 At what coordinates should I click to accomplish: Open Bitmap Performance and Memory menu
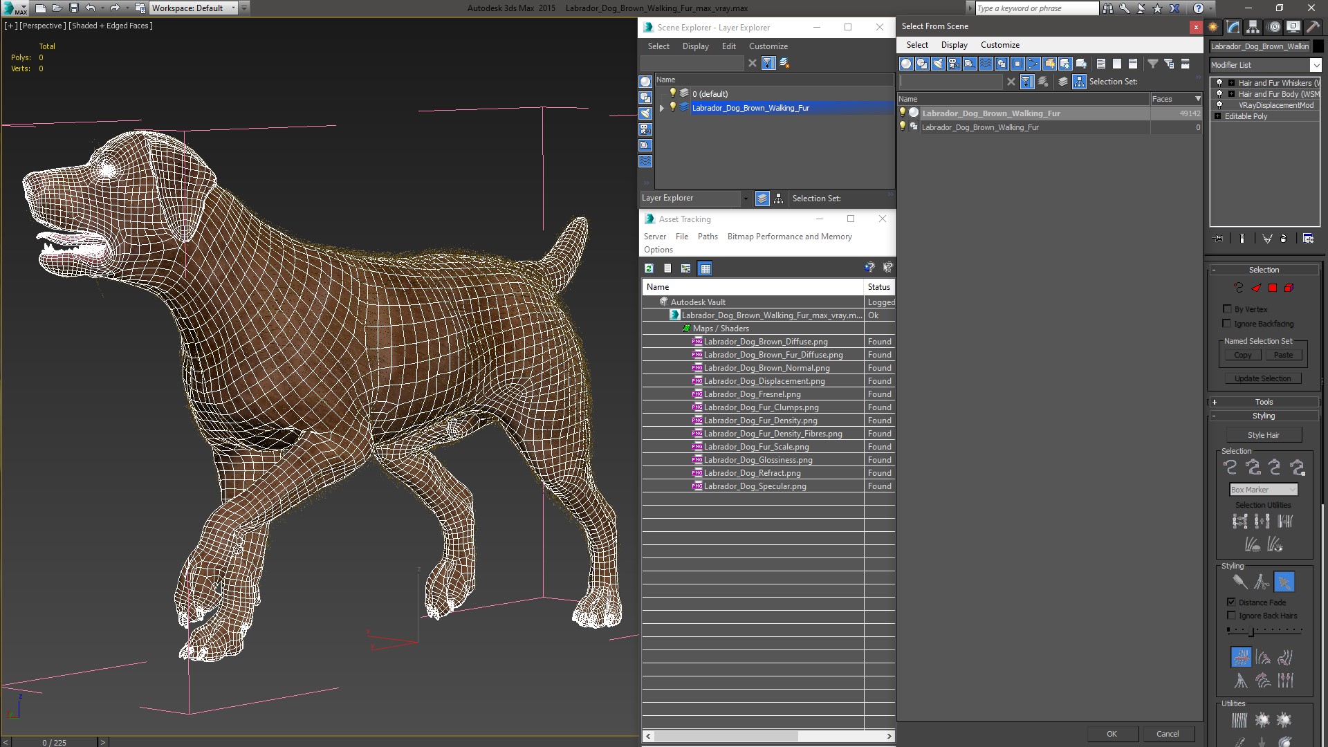(x=789, y=237)
